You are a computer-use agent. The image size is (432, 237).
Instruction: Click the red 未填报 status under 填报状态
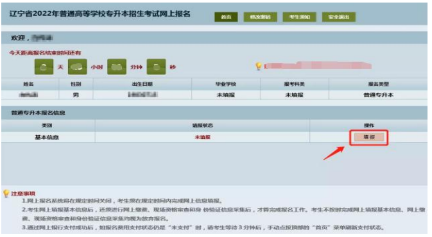pyautogui.click(x=202, y=137)
